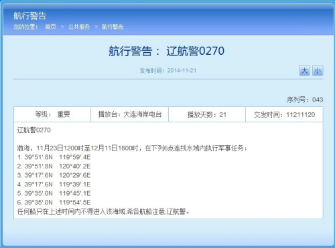Open the 首页 breadcrumb link
Viewport: 335px width, 248px height.
click(x=50, y=27)
